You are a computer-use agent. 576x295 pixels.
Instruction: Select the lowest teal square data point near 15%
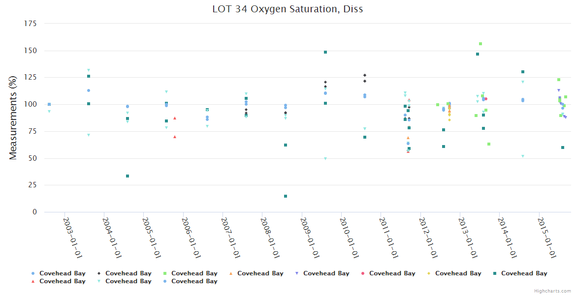click(286, 196)
